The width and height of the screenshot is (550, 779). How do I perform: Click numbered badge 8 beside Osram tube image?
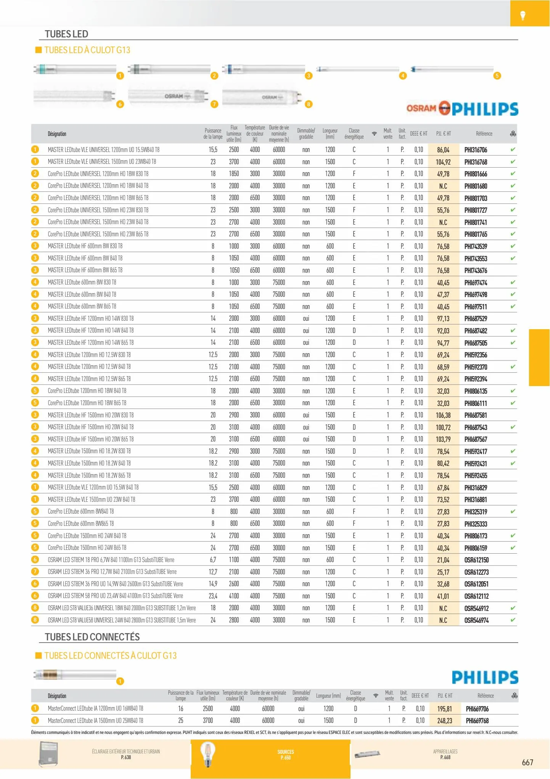[309, 104]
